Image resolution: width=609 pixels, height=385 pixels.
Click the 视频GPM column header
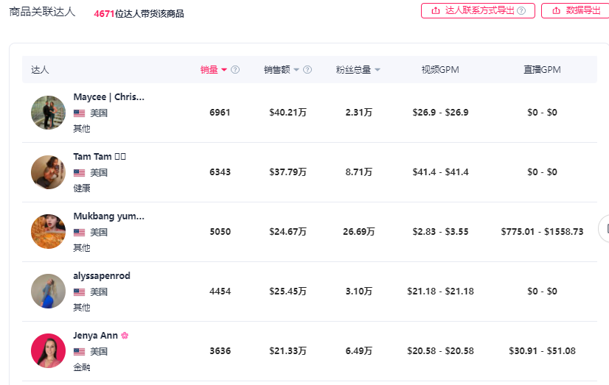[440, 70]
